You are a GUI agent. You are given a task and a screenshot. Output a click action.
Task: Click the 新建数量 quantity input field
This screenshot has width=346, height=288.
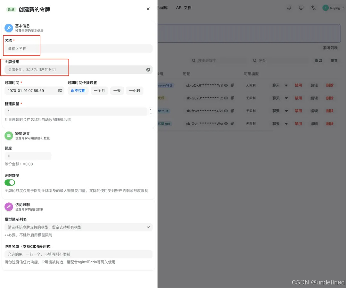pyautogui.click(x=76, y=112)
